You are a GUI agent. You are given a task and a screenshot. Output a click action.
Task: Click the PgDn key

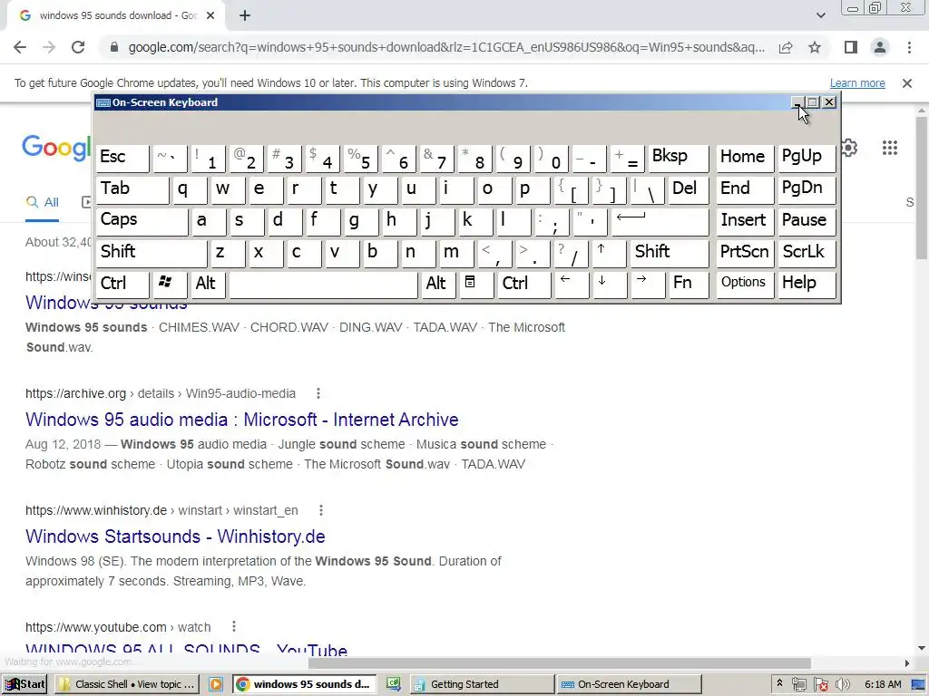(807, 188)
